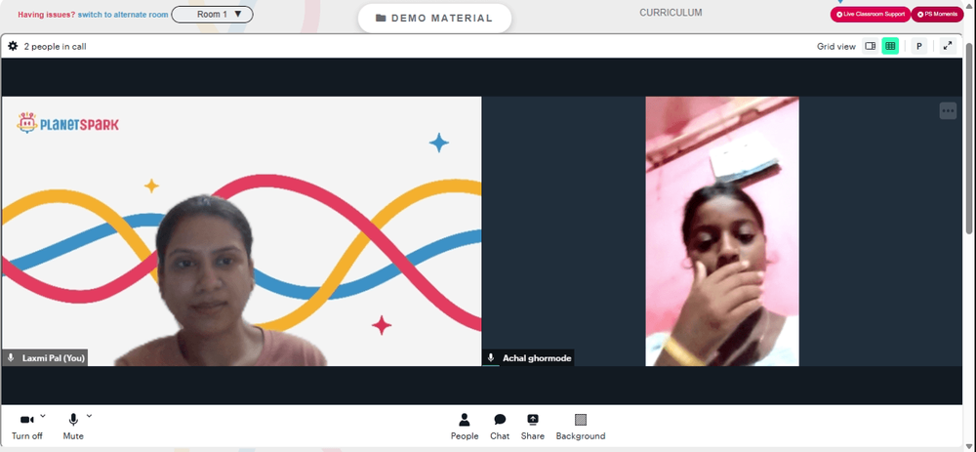
Task: Click Live Classroom Support button
Action: (871, 14)
